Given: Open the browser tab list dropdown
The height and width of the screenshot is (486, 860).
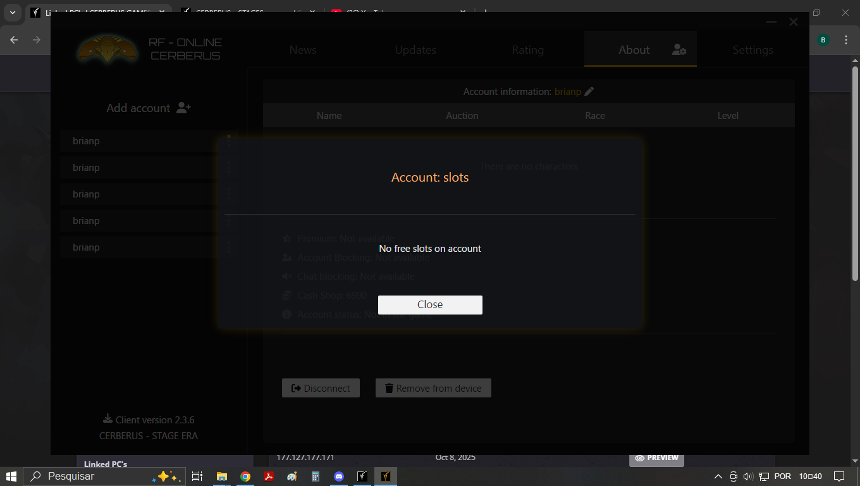Looking at the screenshot, I should click(x=13, y=13).
